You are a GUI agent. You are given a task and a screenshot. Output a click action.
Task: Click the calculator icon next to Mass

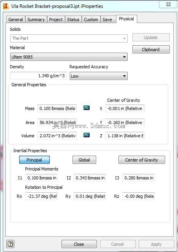(86, 108)
